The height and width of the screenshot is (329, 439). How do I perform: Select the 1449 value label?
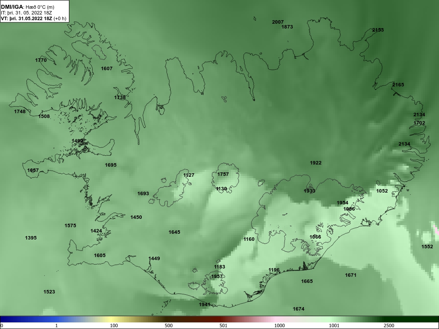tap(154, 258)
